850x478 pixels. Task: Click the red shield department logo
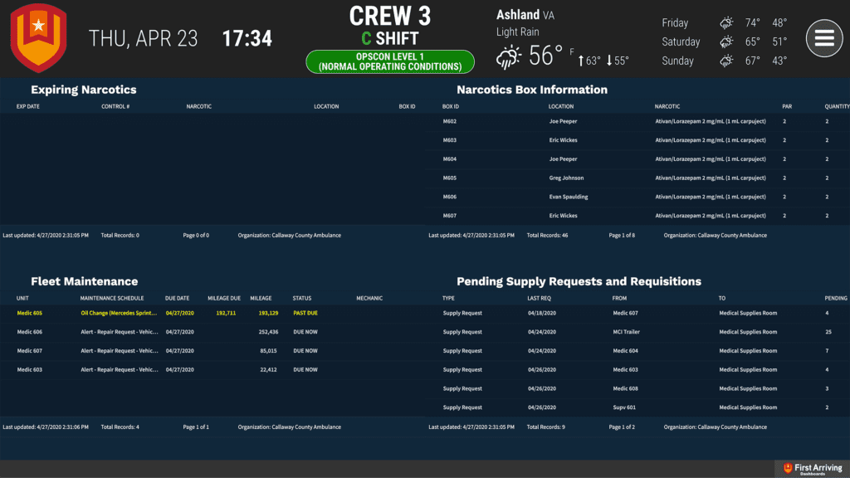point(38,38)
